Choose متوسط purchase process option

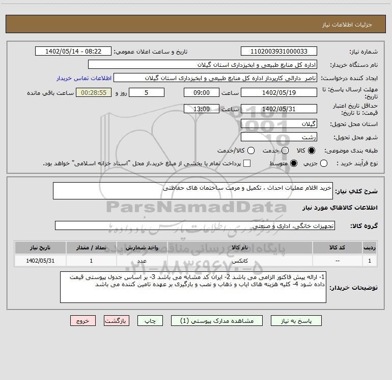(294, 163)
